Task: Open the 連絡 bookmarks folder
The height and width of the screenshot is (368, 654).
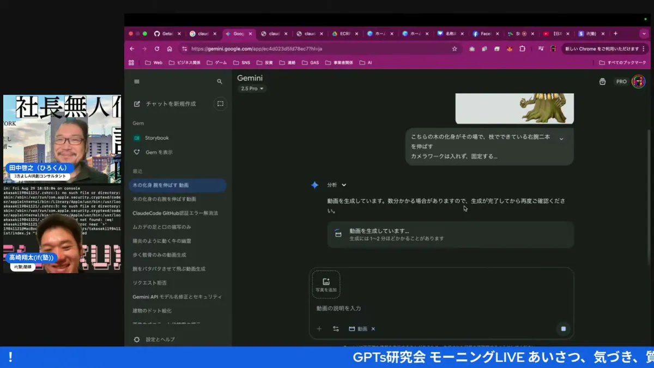Action: tap(287, 63)
